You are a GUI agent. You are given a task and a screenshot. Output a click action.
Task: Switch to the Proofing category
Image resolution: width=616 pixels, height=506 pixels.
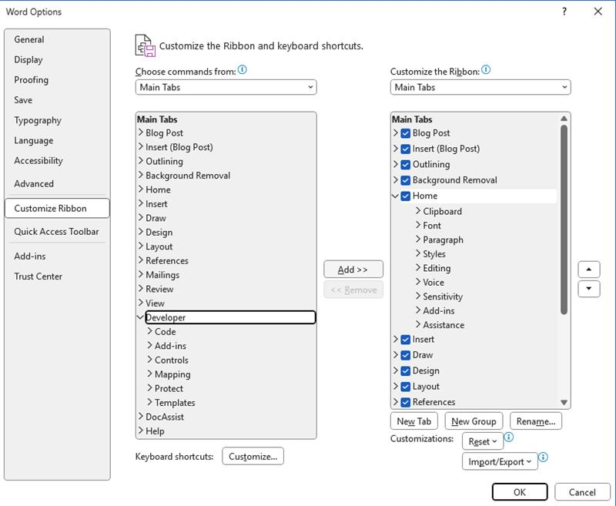(x=34, y=79)
